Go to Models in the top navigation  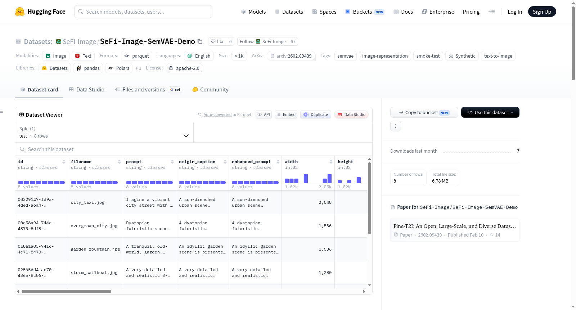[253, 12]
